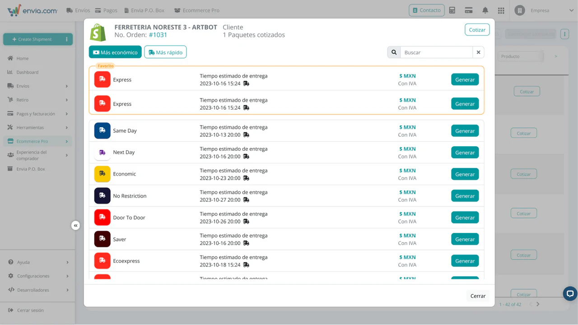
Task: Click Generar for Door To Door
Action: tap(465, 218)
